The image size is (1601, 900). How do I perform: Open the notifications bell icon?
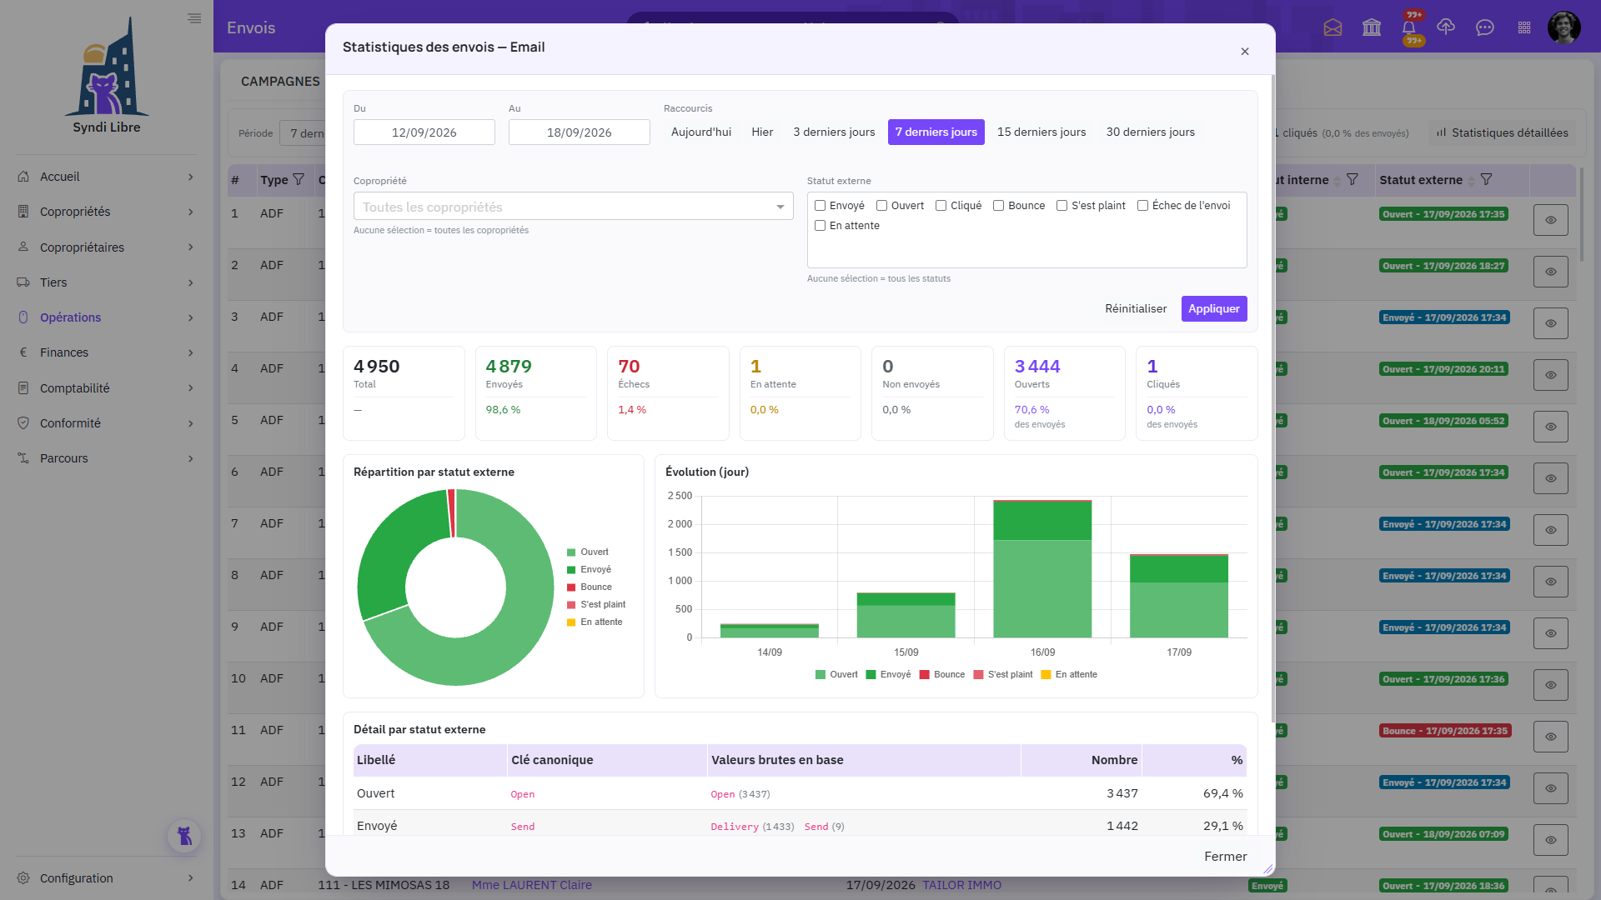(x=1409, y=27)
